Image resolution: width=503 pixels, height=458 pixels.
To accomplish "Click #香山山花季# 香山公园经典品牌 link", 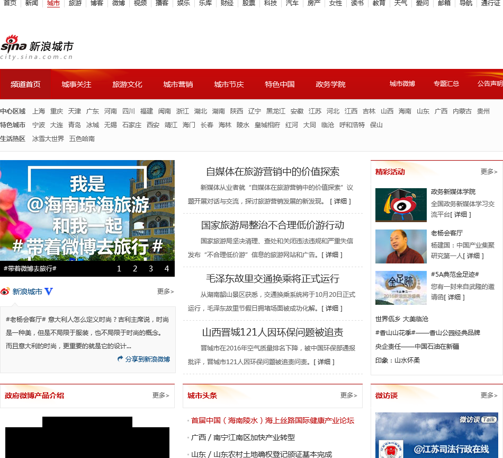I will click(x=428, y=333).
